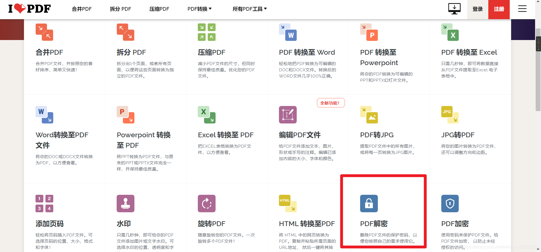Open the 压缩PDF title link
The width and height of the screenshot is (541, 252).
pyautogui.click(x=212, y=52)
